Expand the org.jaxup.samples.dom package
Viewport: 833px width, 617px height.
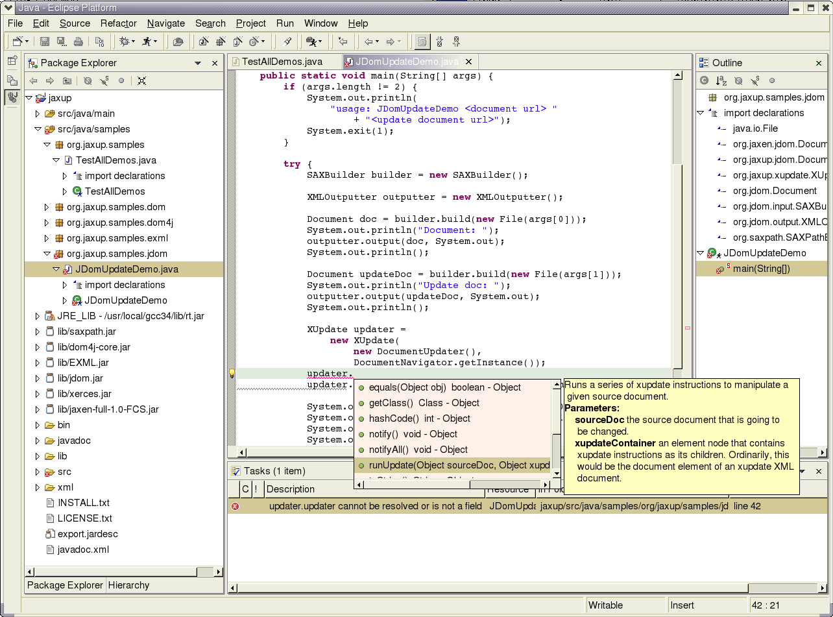(47, 207)
